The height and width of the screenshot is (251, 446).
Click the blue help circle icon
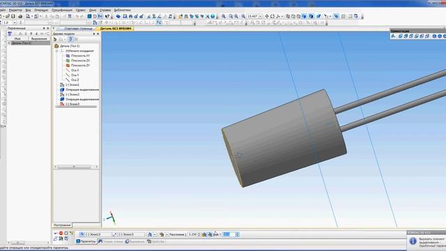click(213, 16)
